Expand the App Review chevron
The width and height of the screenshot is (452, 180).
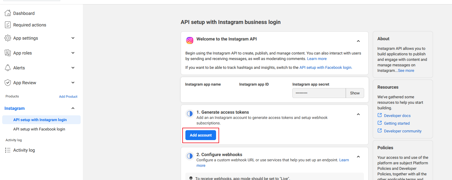73,83
